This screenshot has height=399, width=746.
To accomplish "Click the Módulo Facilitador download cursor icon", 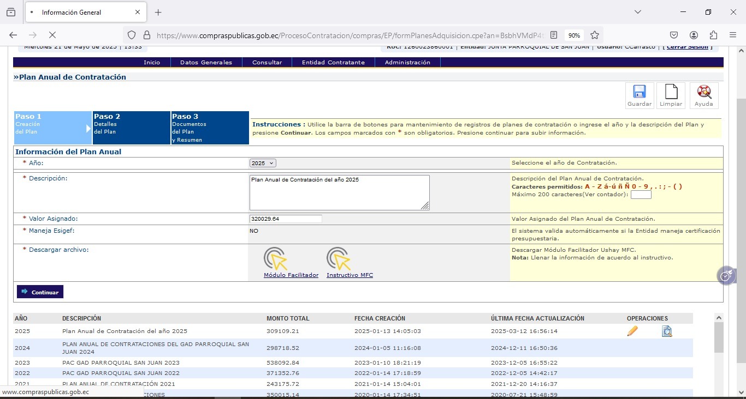I will coord(276,258).
